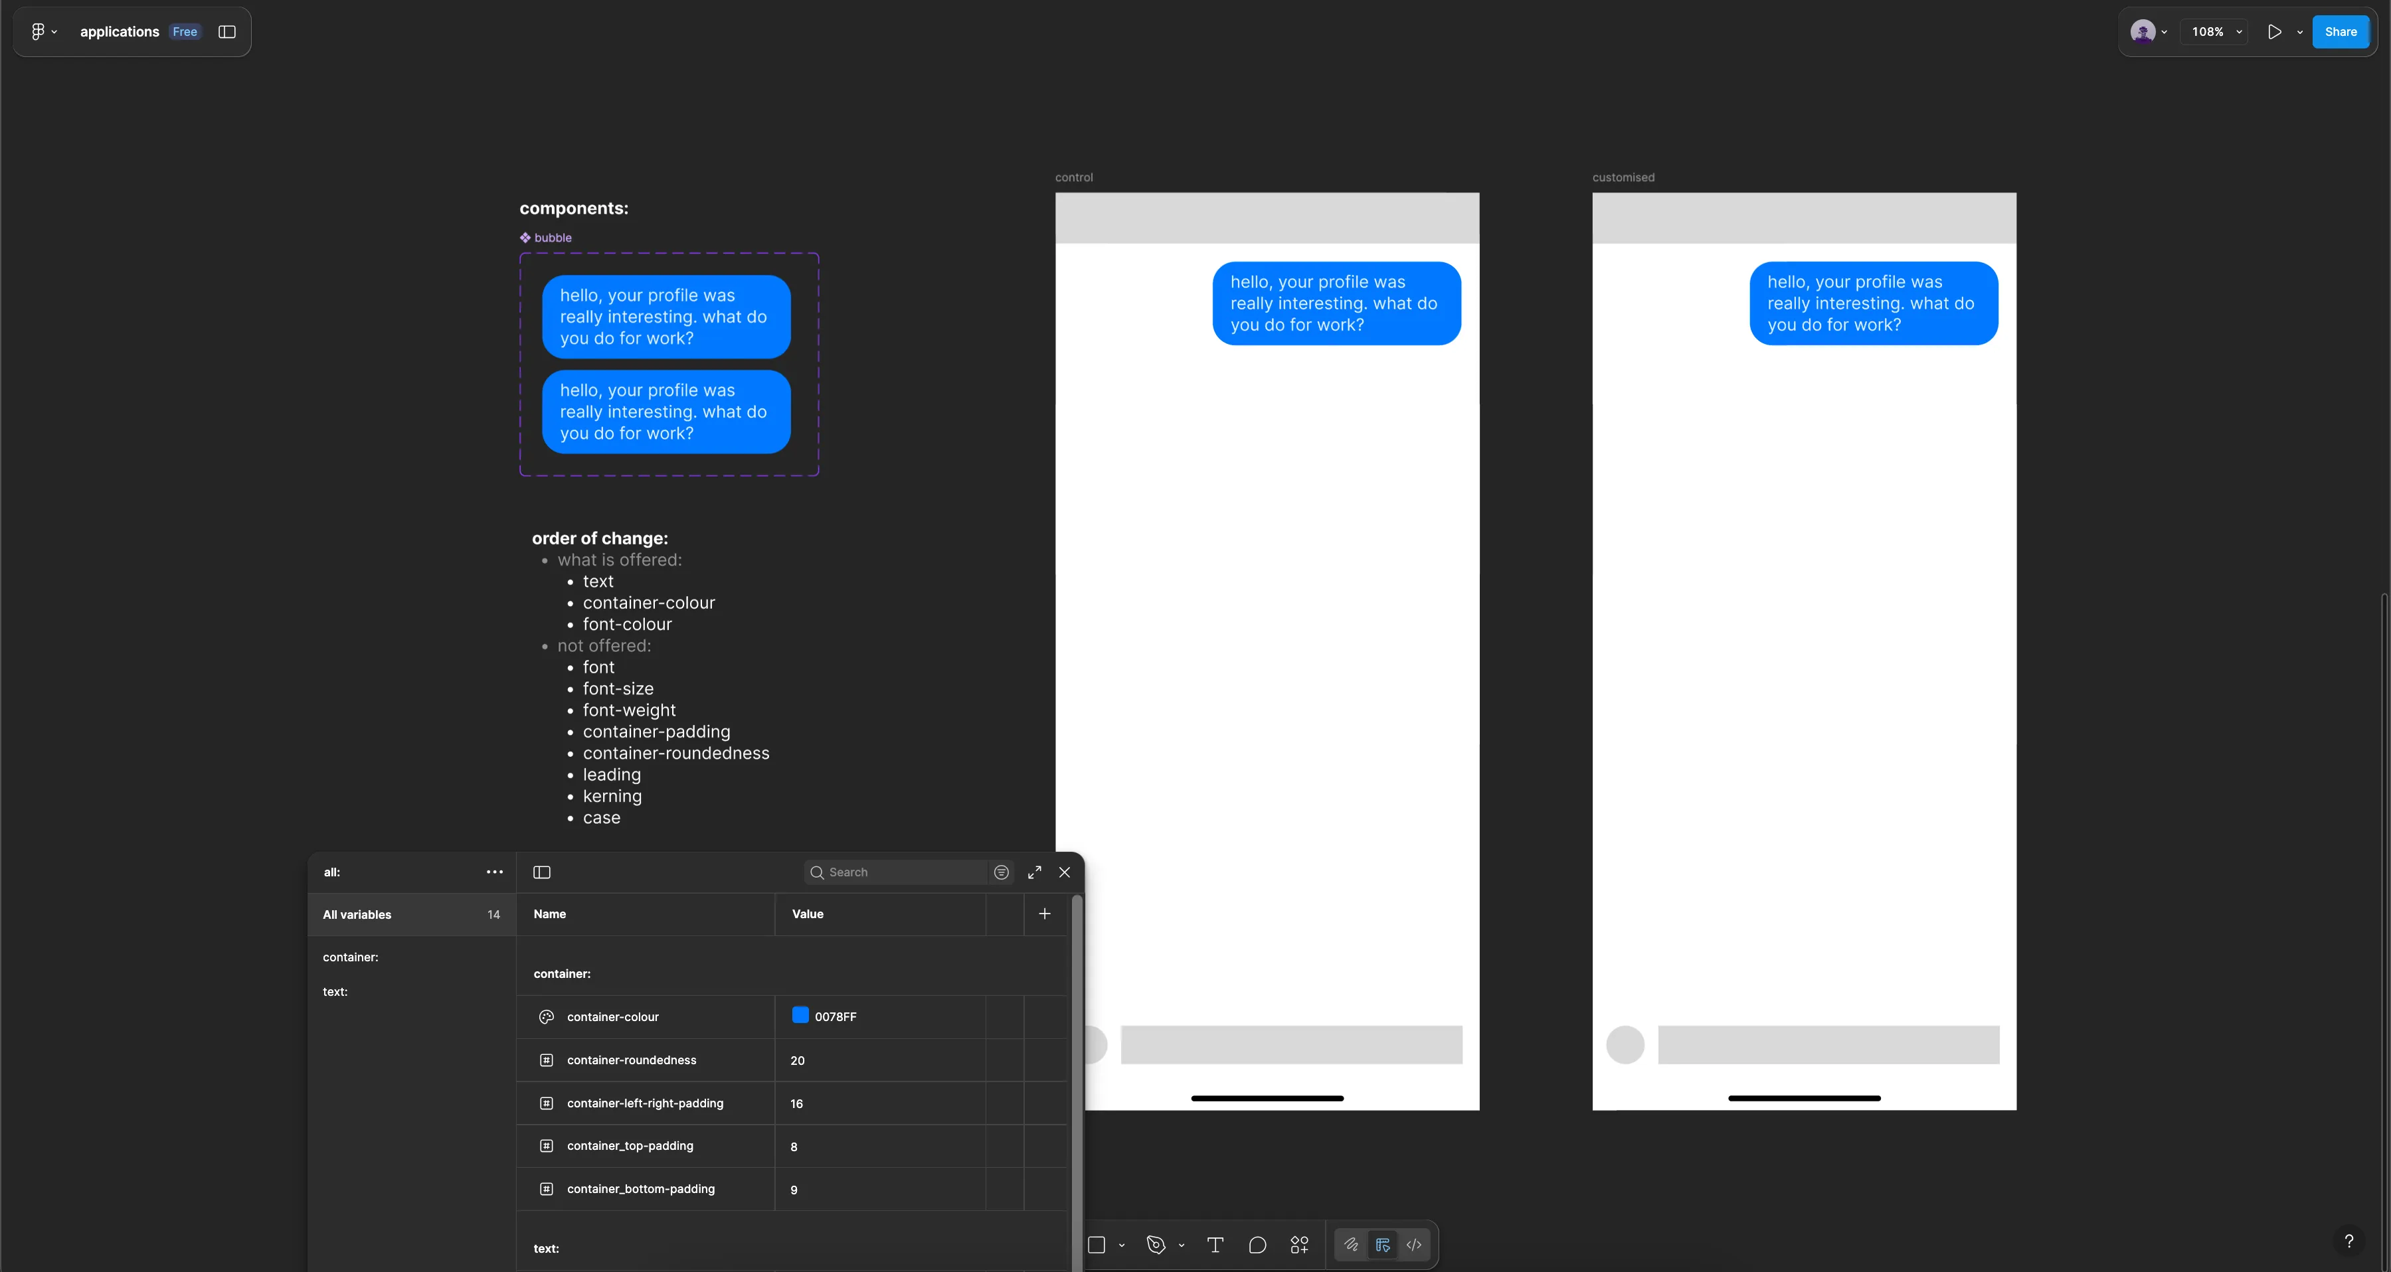Open the Figma main menu dropdown
The width and height of the screenshot is (2391, 1272).
coord(43,32)
